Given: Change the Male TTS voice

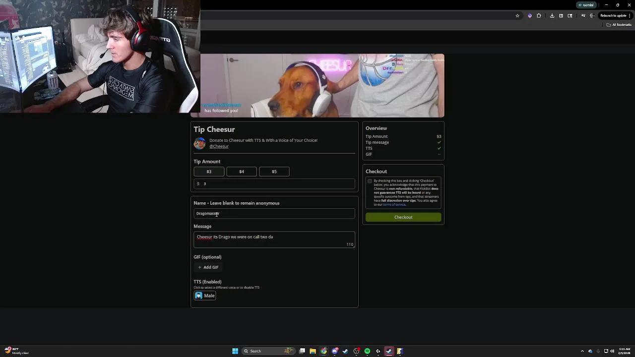Looking at the screenshot, I should pos(205,296).
